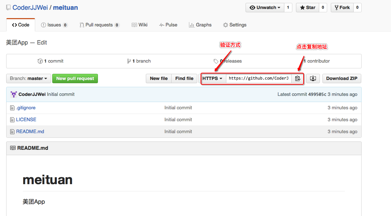Image resolution: width=391 pixels, height=216 pixels.
Task: Open the Graphs tab
Action: (x=200, y=25)
